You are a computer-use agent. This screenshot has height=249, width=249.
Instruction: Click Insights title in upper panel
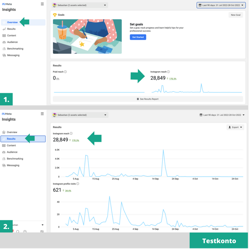click(9, 10)
